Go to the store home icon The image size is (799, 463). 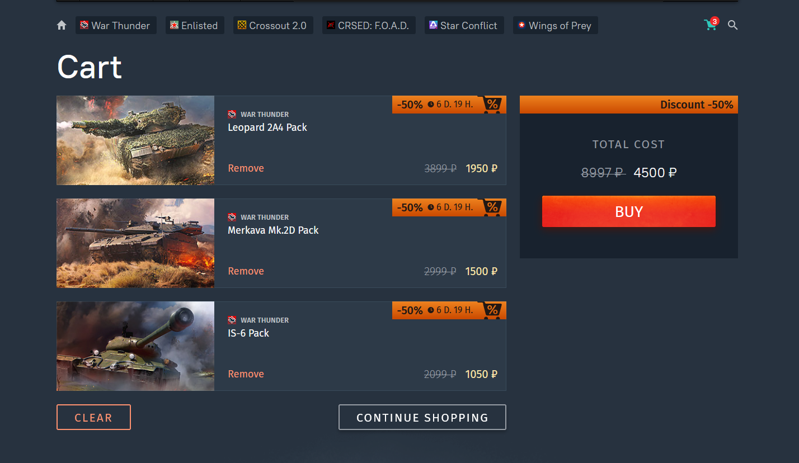(x=62, y=25)
